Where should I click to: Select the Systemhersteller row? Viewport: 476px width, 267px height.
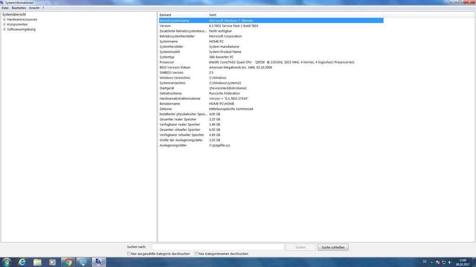(x=271, y=47)
